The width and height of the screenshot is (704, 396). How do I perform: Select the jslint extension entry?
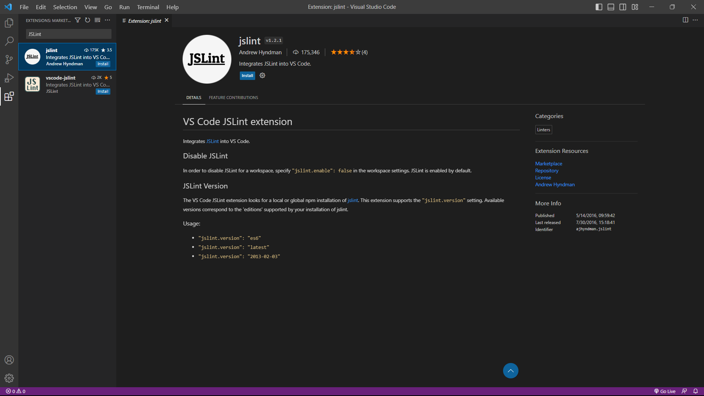(67, 57)
